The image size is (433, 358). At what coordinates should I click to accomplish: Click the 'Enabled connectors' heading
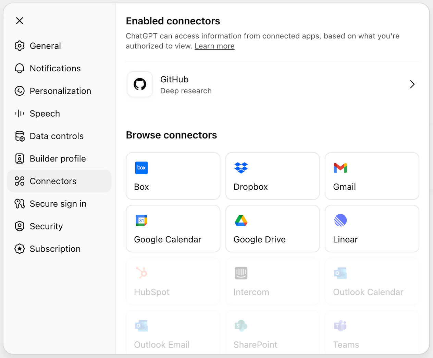pos(173,21)
